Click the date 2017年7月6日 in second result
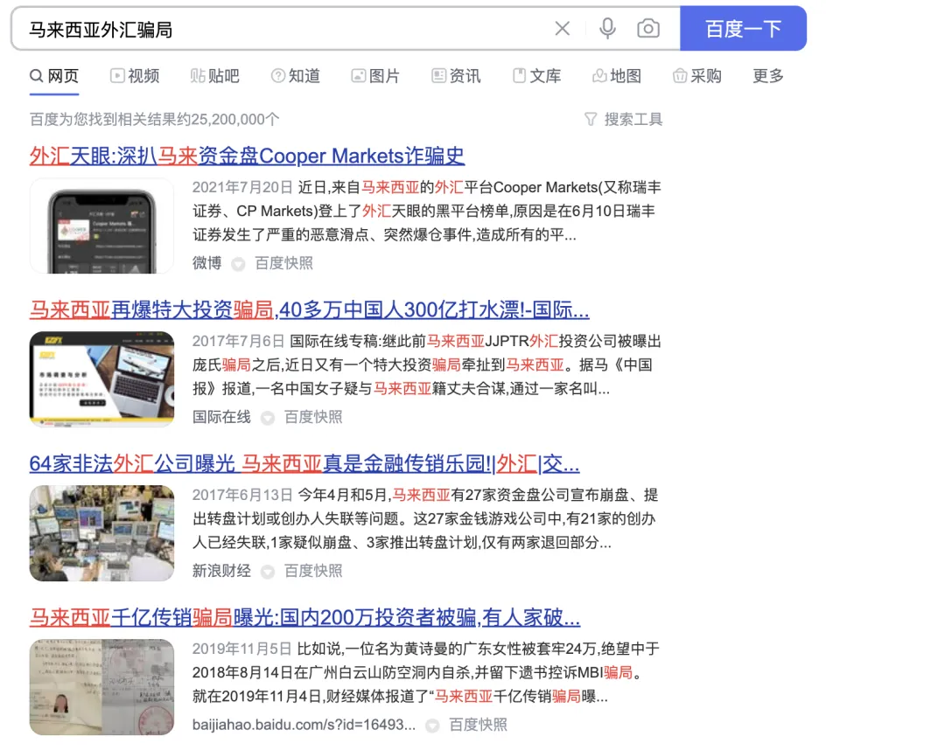 pos(238,341)
